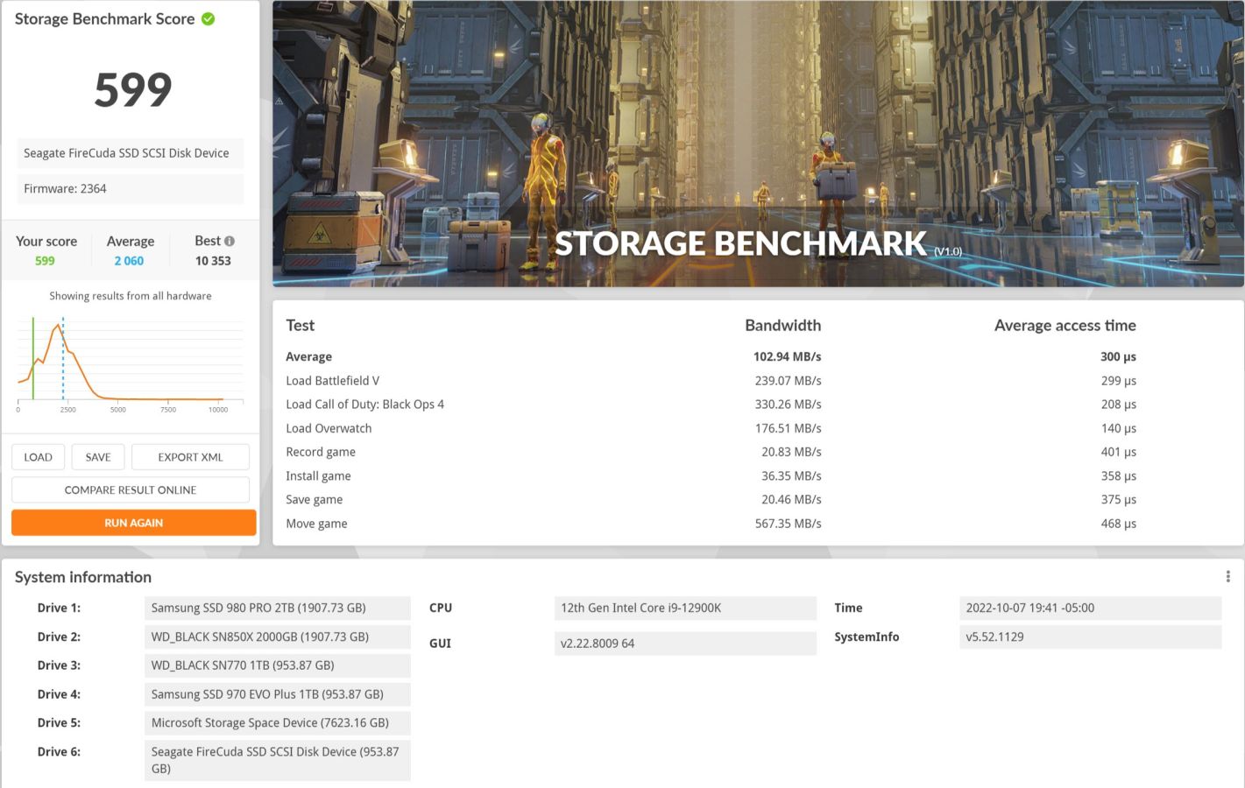Click the Storage Benchmark Score title

pos(104,19)
